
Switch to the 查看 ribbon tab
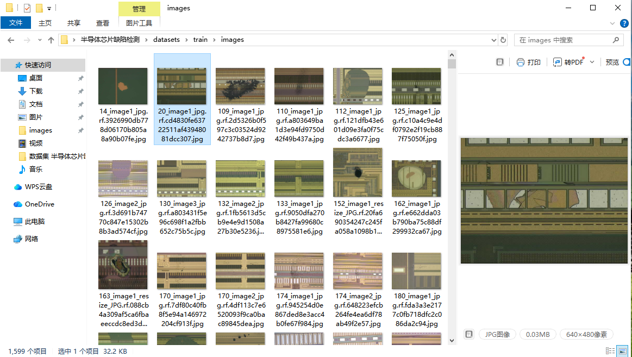click(x=102, y=23)
